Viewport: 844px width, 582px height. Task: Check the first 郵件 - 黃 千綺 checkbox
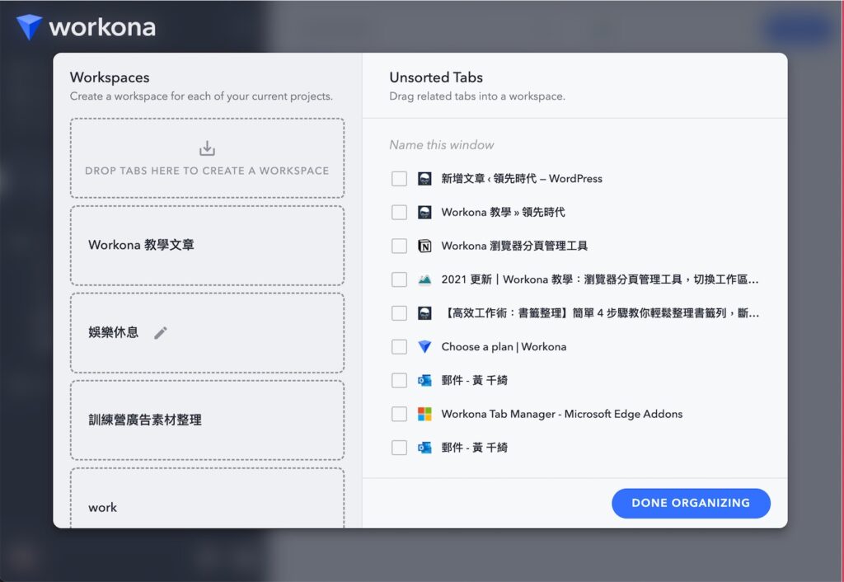tap(399, 381)
